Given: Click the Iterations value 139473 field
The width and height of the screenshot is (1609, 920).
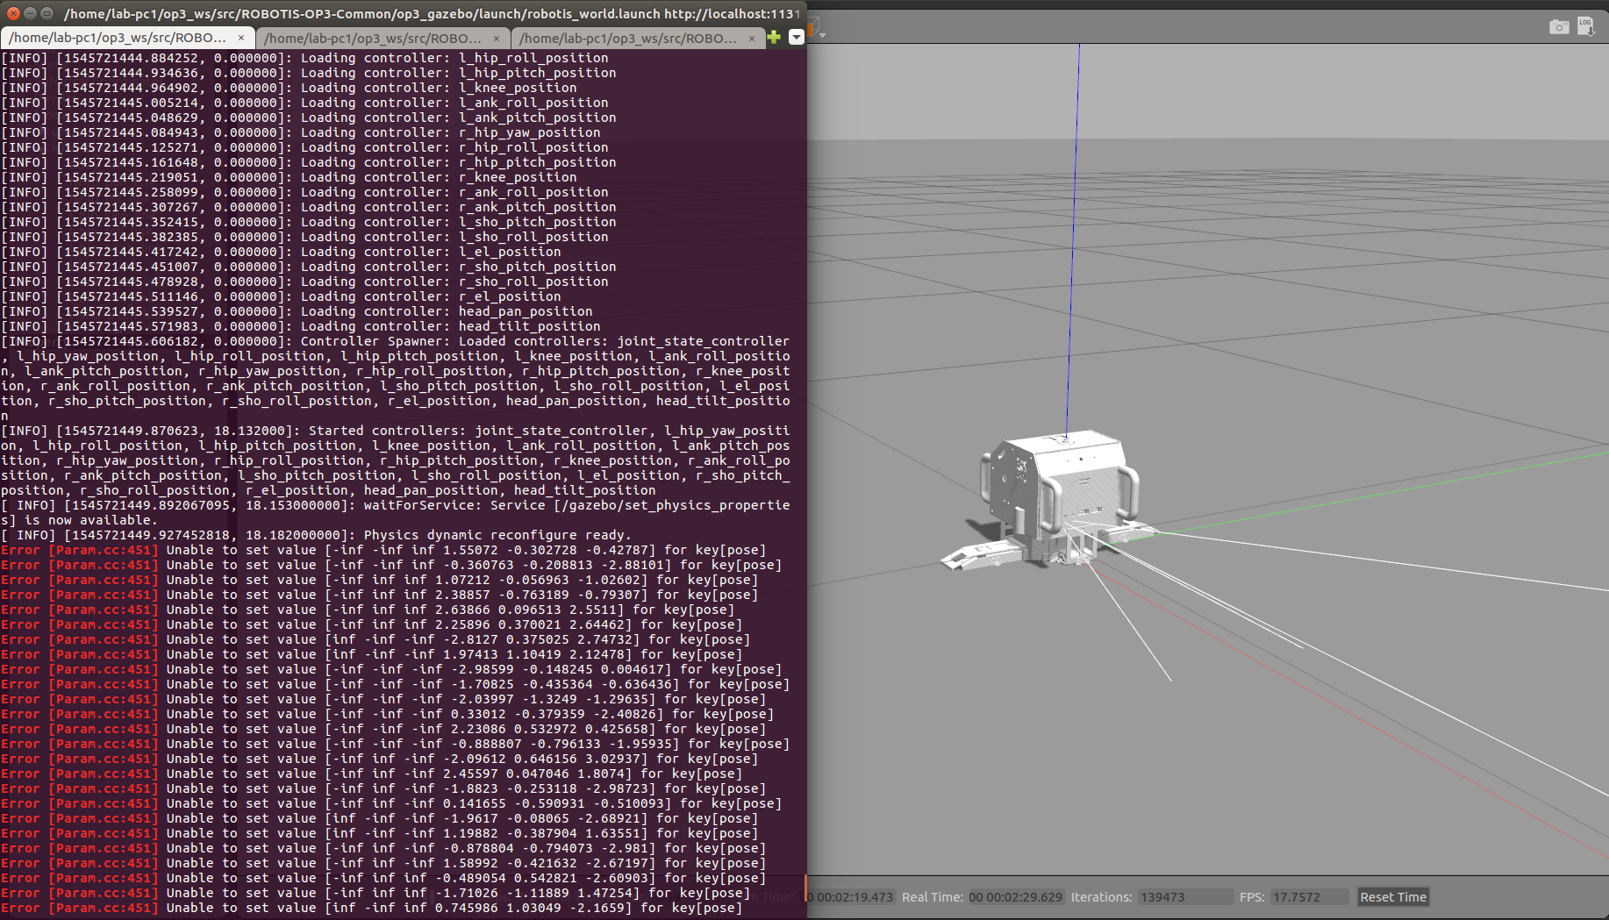Looking at the screenshot, I should 1184,896.
